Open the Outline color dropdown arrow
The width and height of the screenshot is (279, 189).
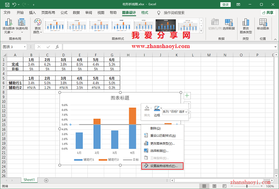pos(161,108)
